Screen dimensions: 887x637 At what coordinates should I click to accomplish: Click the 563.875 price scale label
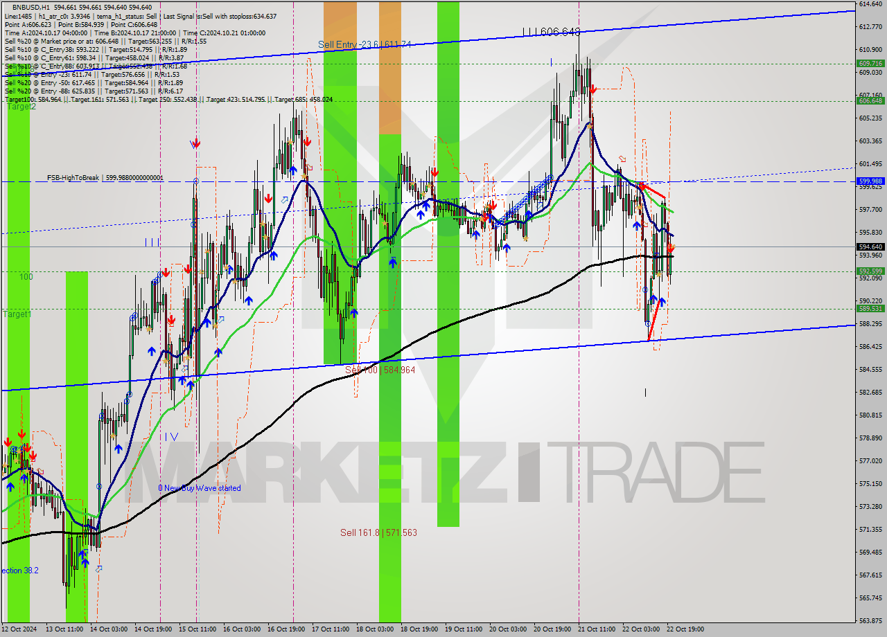click(870, 620)
